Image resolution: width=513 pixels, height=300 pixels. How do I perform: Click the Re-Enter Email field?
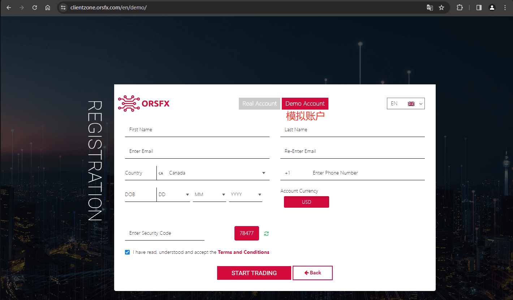[353, 151]
